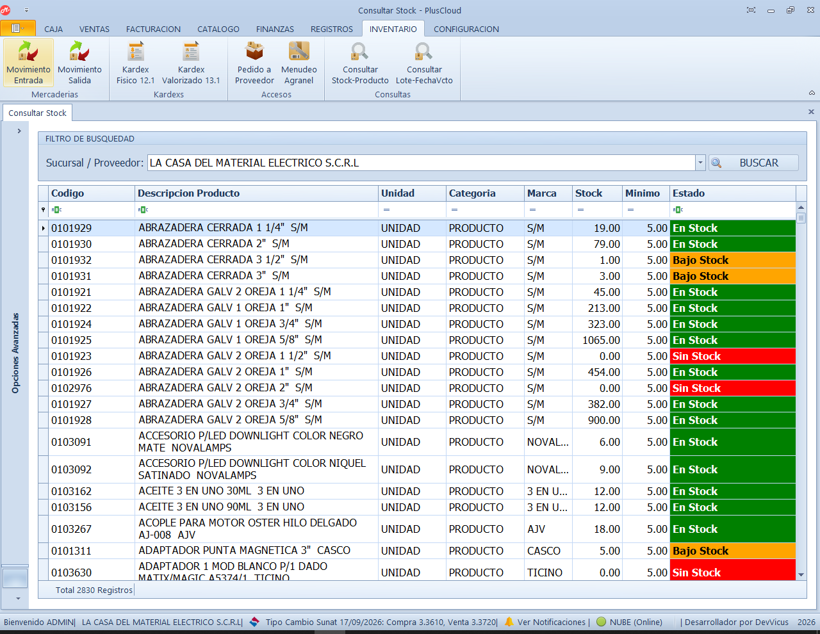
Task: Click Descripcion Producto filter condition icon
Action: point(143,209)
